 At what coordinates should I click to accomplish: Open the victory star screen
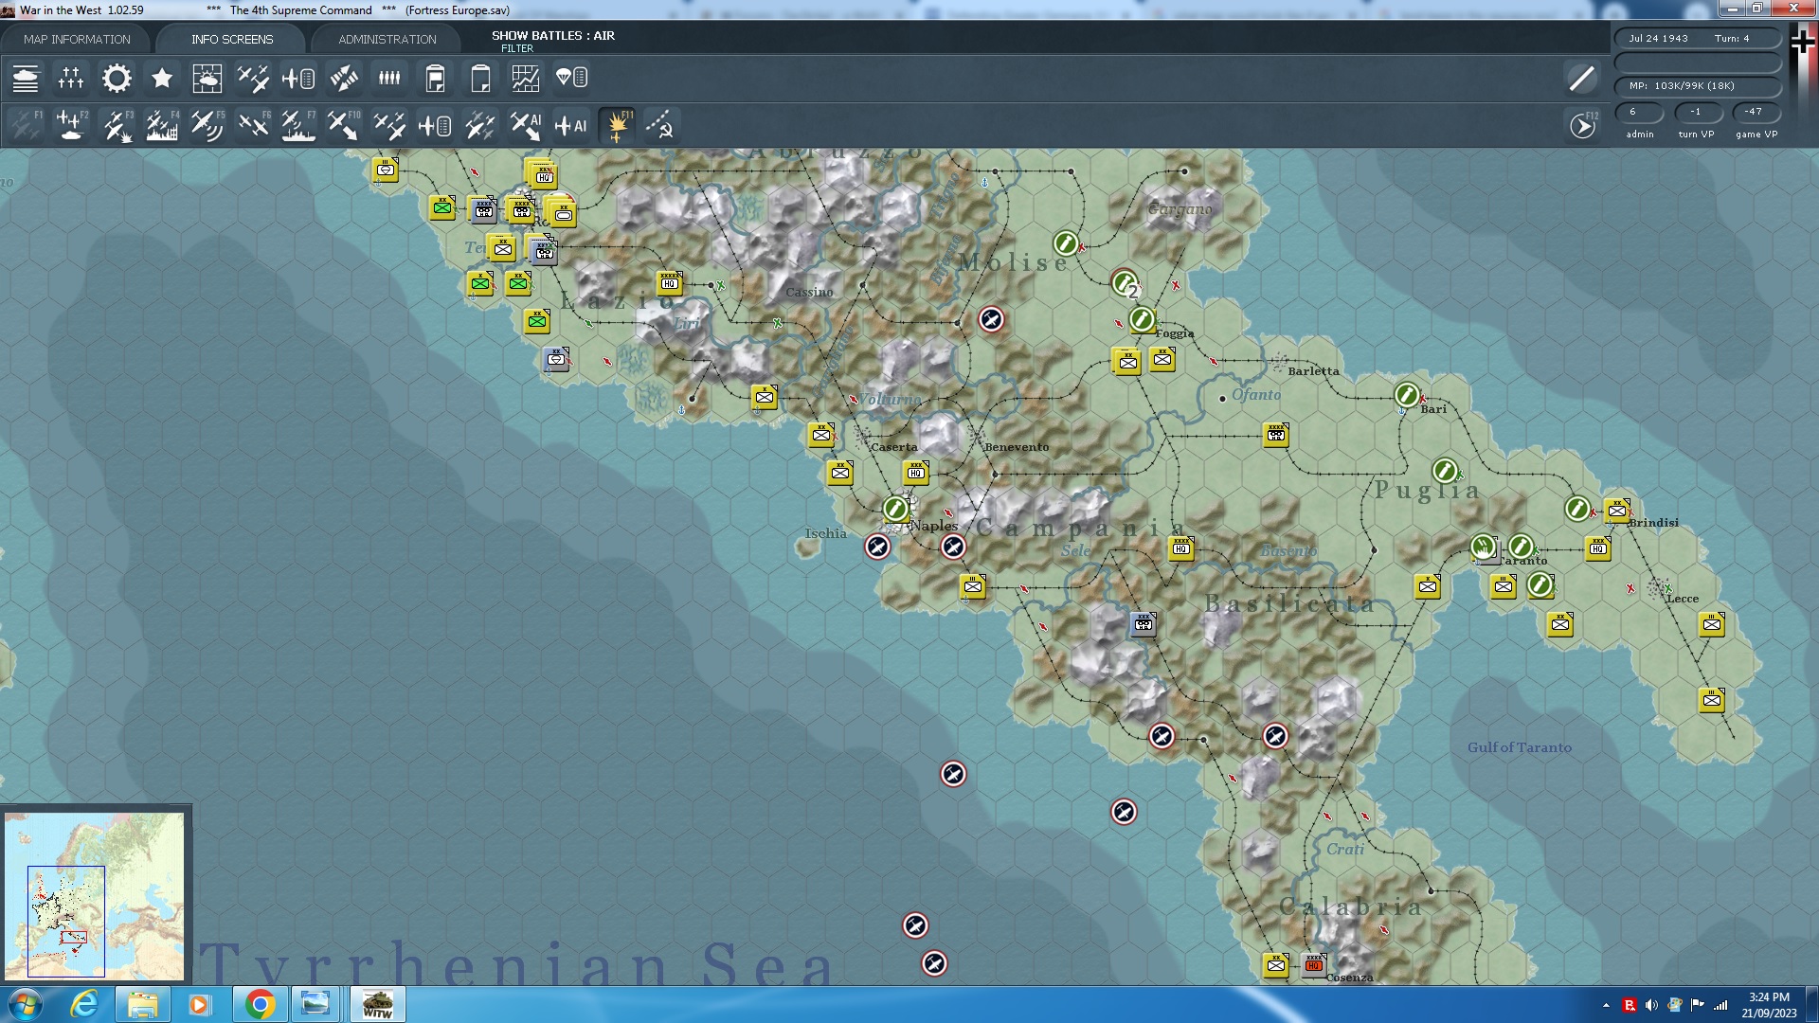[162, 79]
